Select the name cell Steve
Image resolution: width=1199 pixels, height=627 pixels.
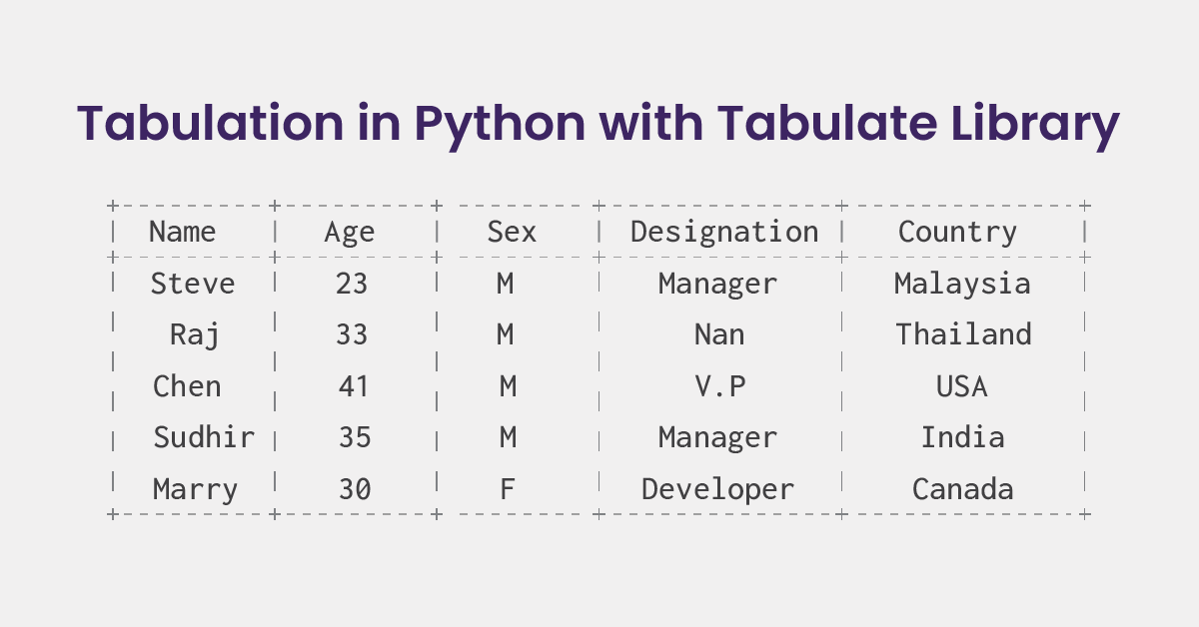(x=193, y=284)
